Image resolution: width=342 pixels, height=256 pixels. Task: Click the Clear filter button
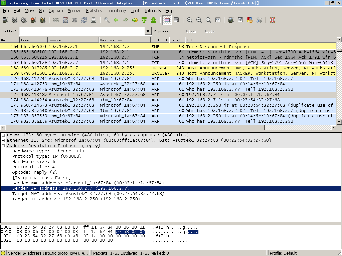[191, 31]
